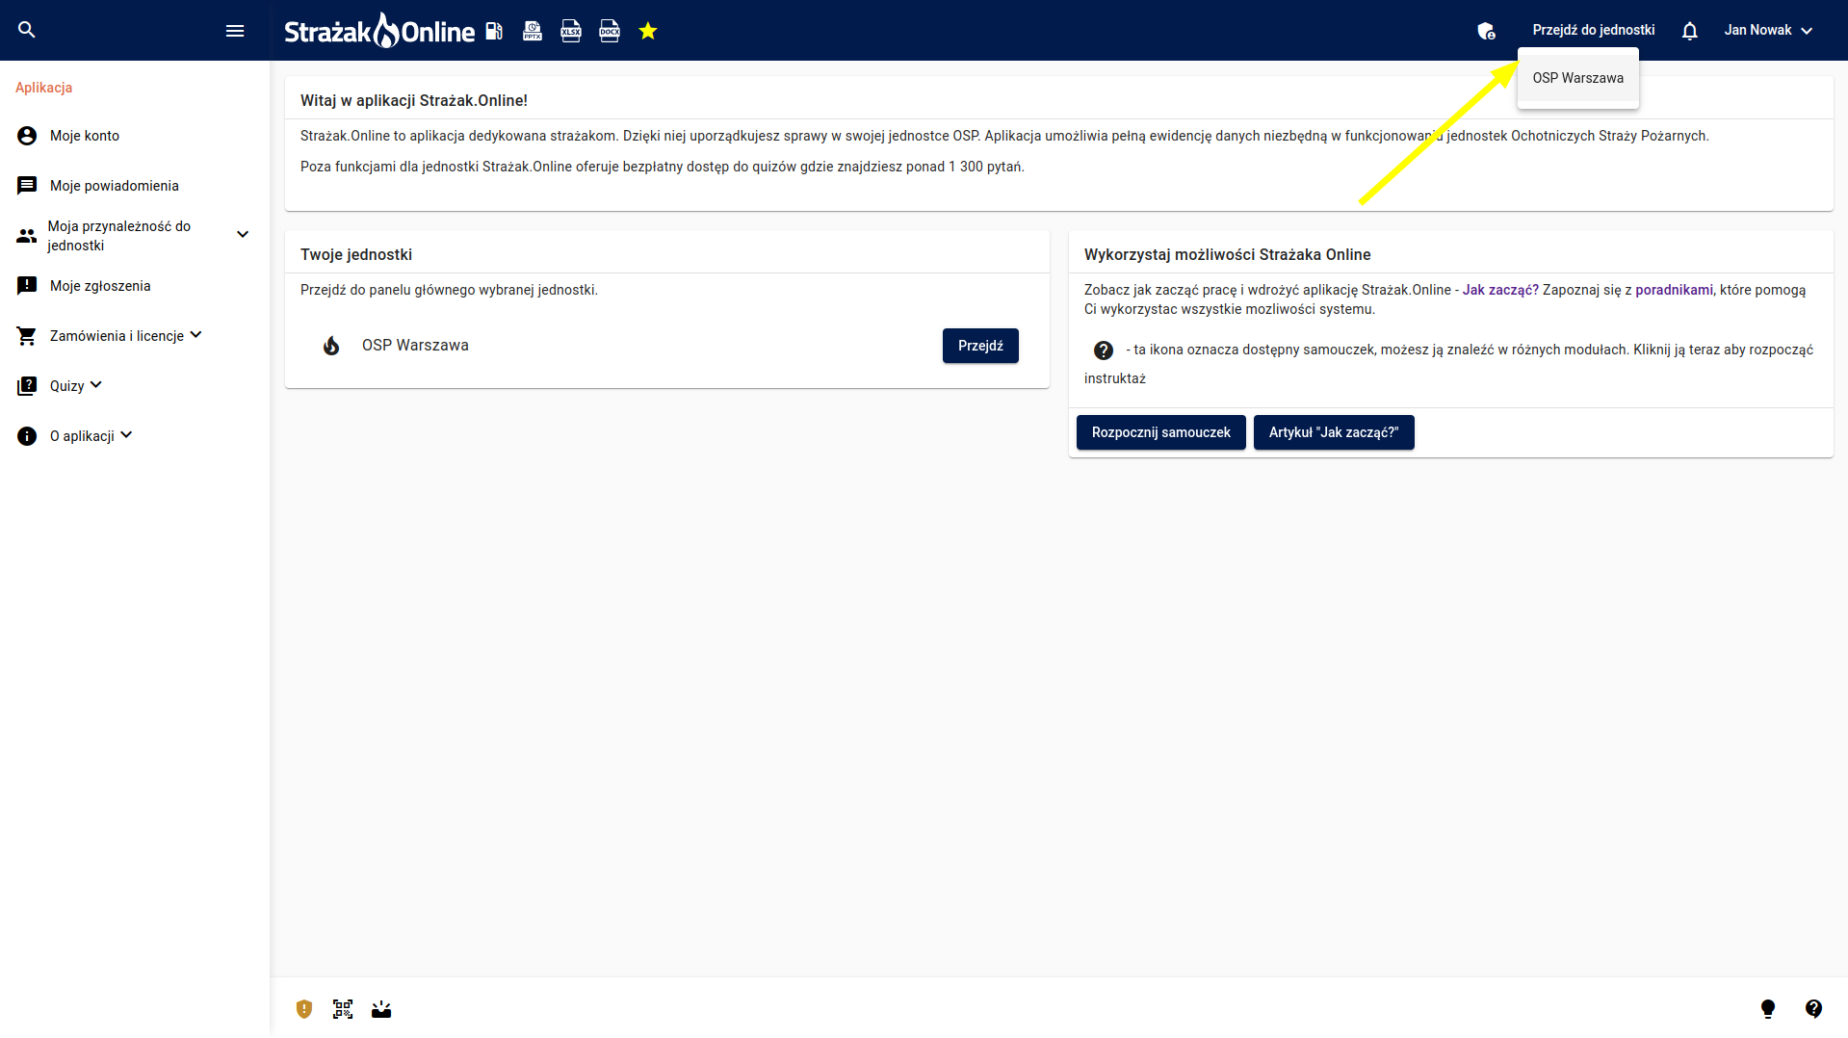Click the Przejdź do jednostki dropdown
Screen dimensions: 1848x1038
[x=1594, y=30]
